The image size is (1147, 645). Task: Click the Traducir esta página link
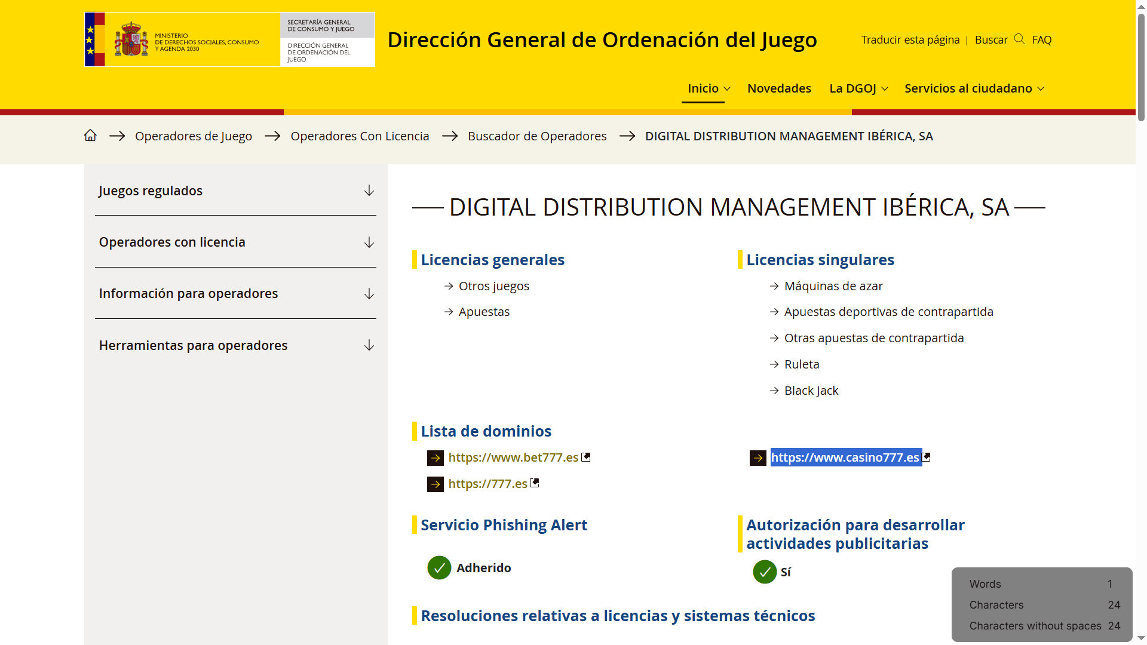click(909, 39)
